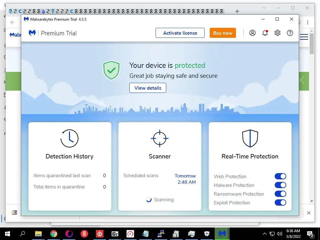Screen dimensions: 320x240
Task: Click the volume speaker tray icon
Action: (x=280, y=234)
